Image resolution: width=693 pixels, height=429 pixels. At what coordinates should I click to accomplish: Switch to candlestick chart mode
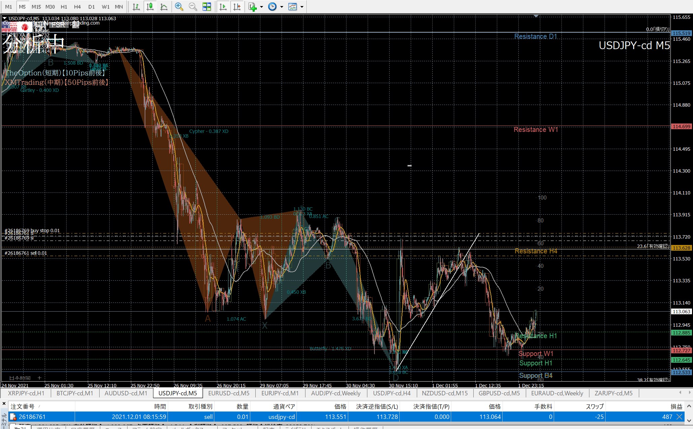pos(150,7)
